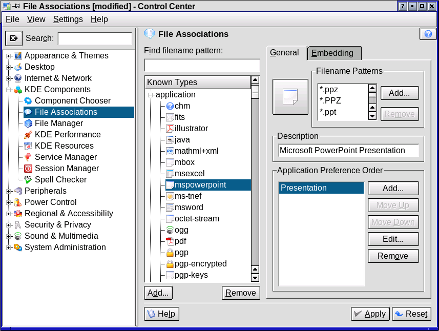Click the Find filename pattern field
This screenshot has height=331, width=439.
click(202, 66)
